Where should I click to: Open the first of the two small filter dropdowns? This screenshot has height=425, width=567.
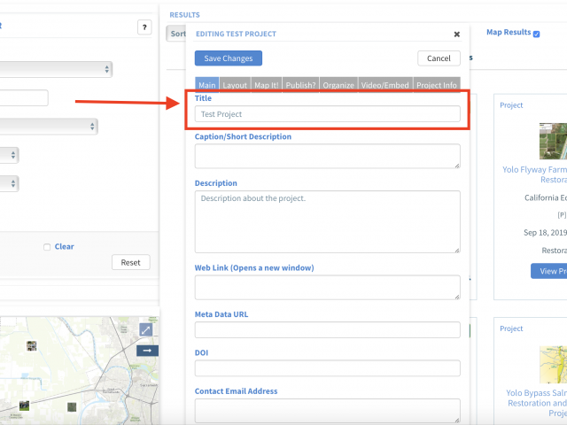click(x=9, y=155)
